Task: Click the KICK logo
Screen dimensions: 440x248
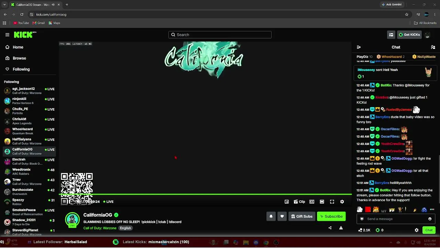Action: [25, 34]
